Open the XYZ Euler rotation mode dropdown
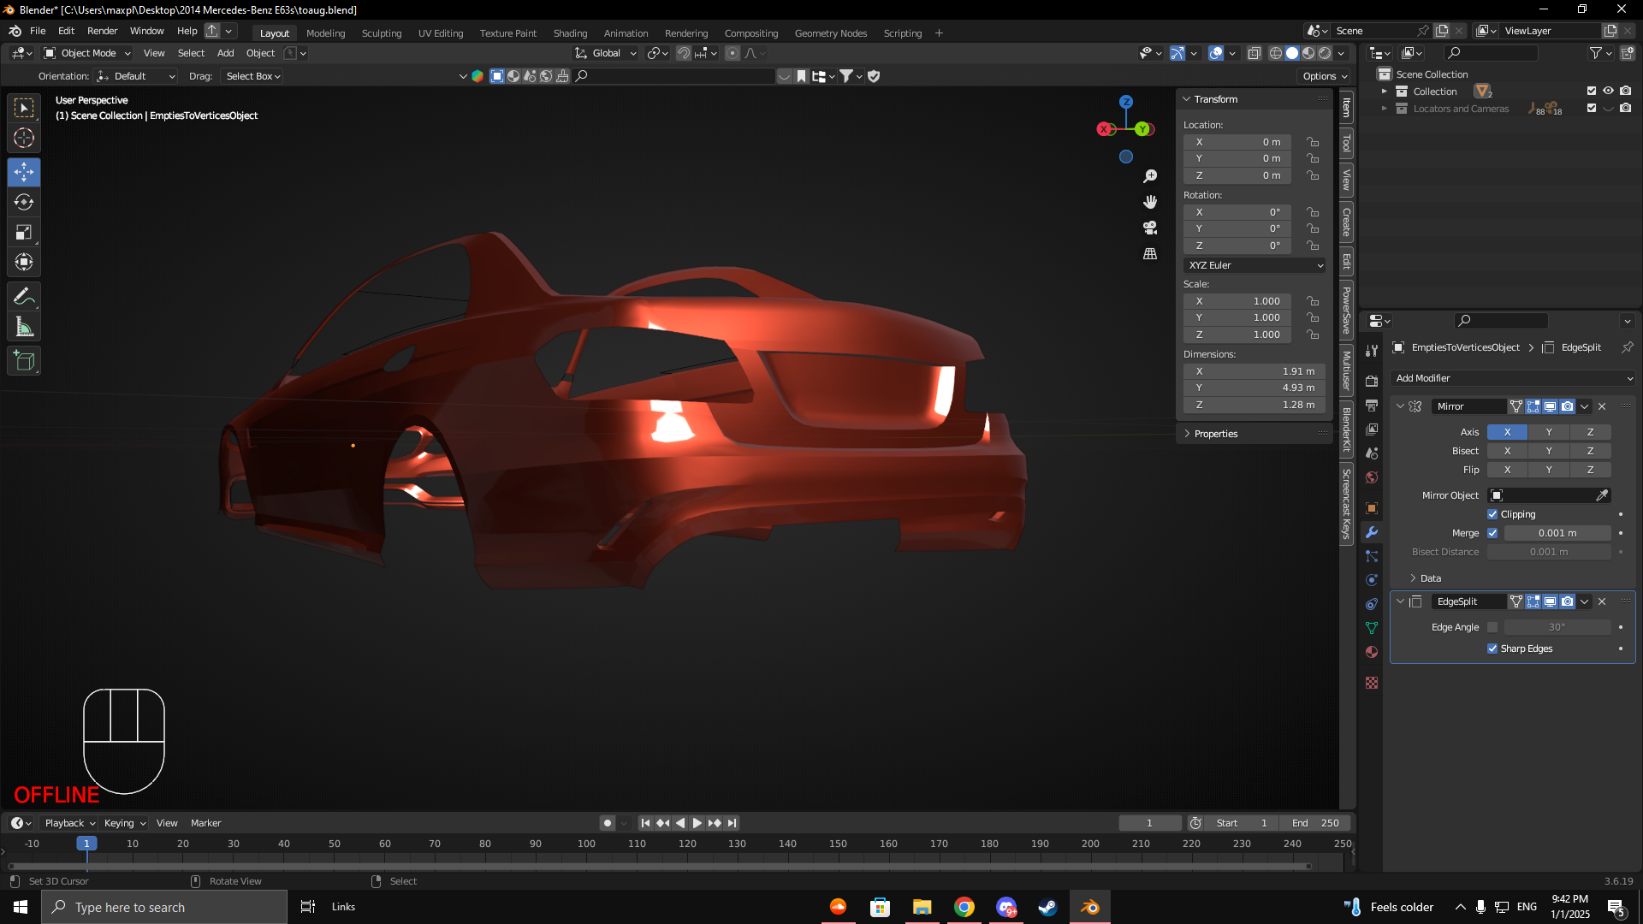Image resolution: width=1643 pixels, height=924 pixels. (x=1254, y=265)
